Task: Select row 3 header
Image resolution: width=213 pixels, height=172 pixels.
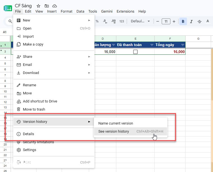Action: [5, 52]
